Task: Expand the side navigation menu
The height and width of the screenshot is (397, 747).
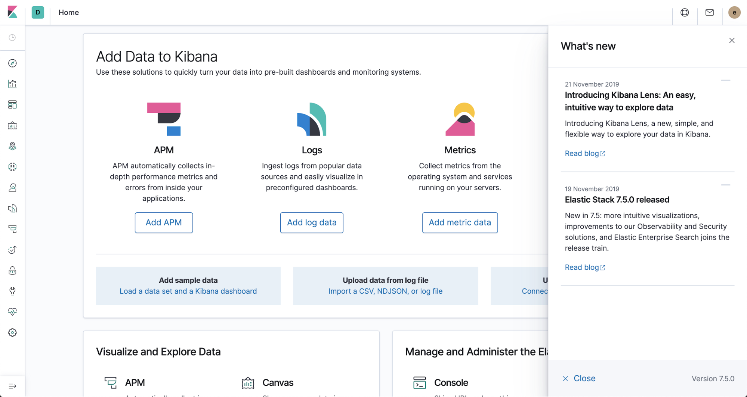Action: pos(12,386)
